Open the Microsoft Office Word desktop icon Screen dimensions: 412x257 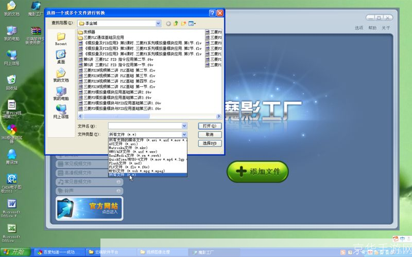point(11,208)
